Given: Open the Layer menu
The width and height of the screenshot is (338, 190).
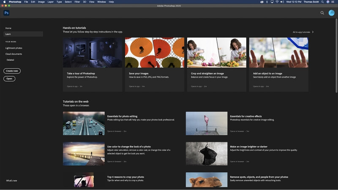Looking at the screenshot, I should pos(50,2).
